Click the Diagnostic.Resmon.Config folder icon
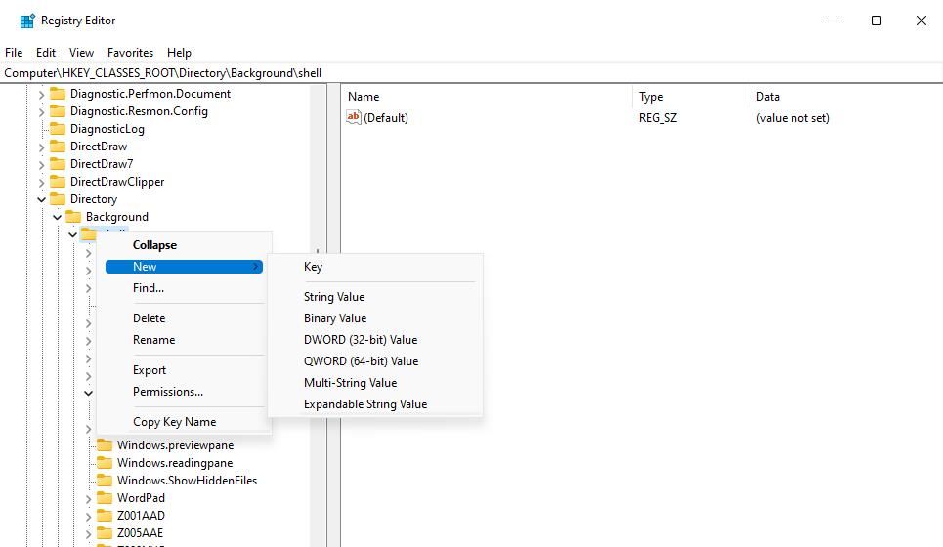Viewport: 943px width, 547px height. pyautogui.click(x=58, y=111)
